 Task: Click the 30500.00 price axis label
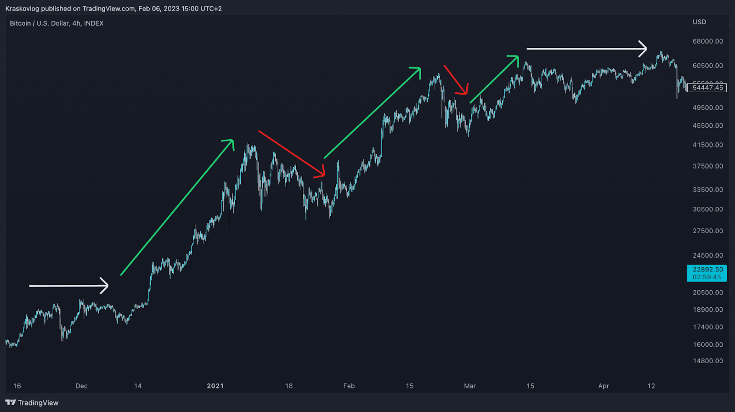707,209
